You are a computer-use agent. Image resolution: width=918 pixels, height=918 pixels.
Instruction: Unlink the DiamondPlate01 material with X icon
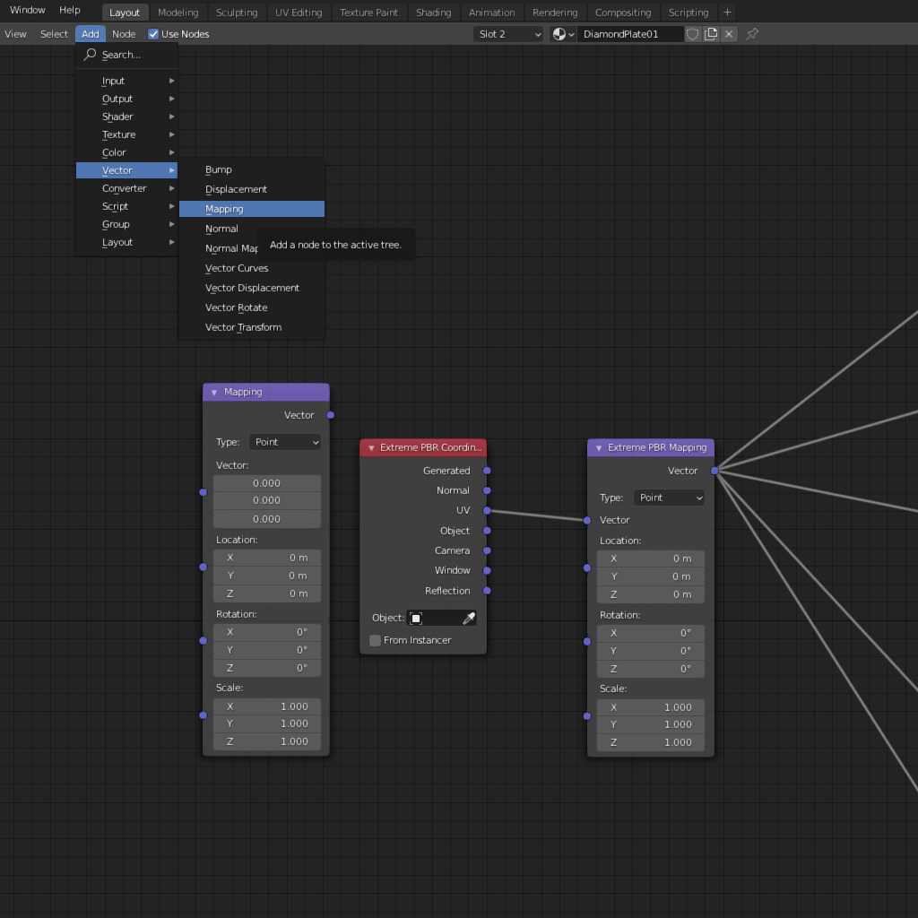pos(729,34)
